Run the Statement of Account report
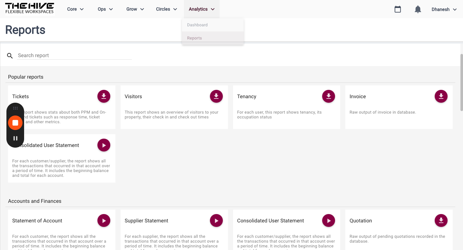 click(104, 220)
